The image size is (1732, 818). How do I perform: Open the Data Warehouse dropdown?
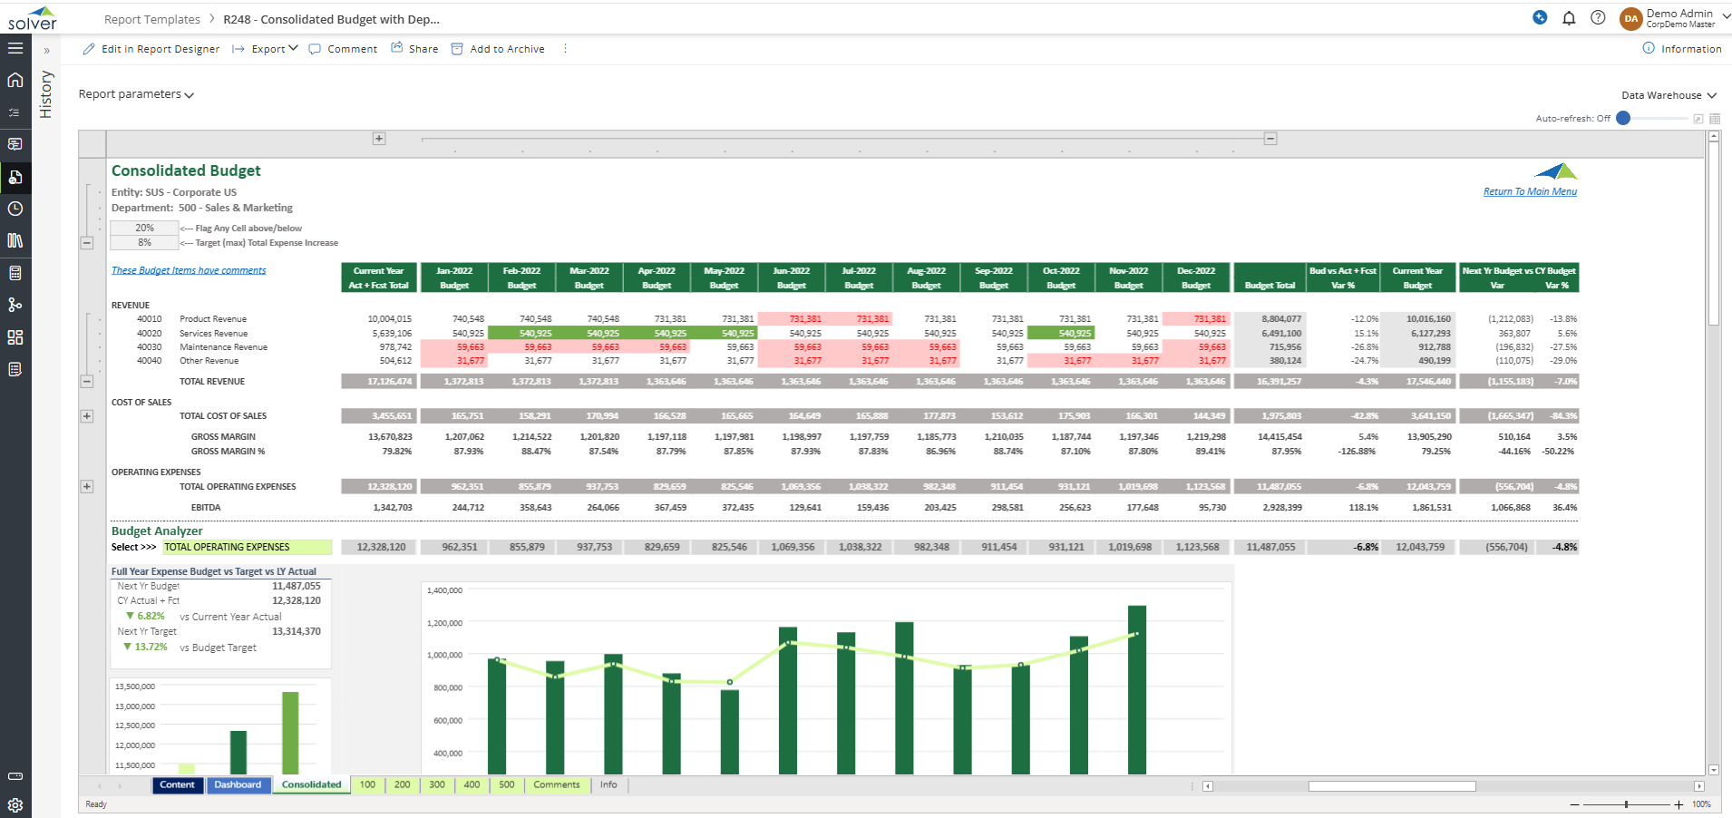tap(1669, 95)
